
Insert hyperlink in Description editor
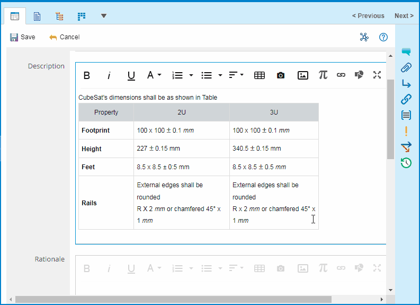pyautogui.click(x=341, y=75)
